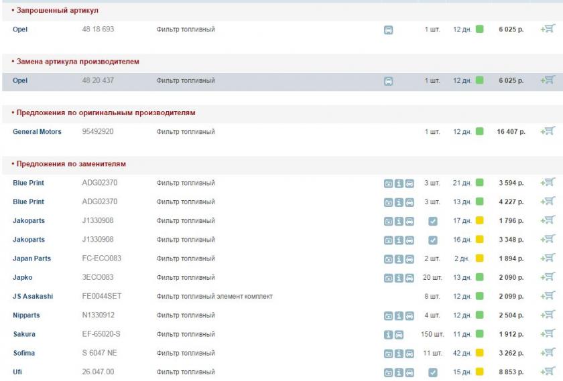Screen dimensions: 563x381
Task: Open photo icon for Japan Parts FC-ECO083
Action: 388,259
